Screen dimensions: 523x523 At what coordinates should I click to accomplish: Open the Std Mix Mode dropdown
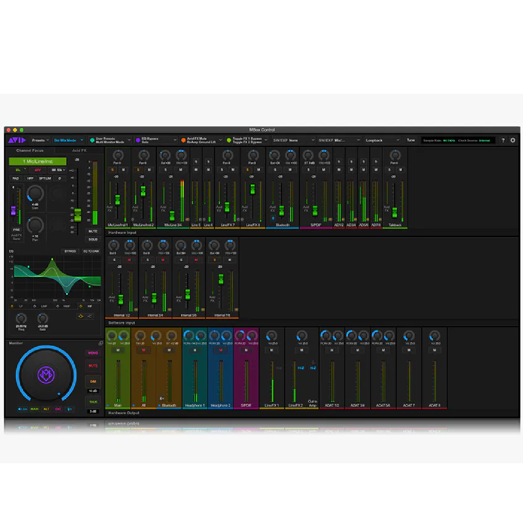[68, 140]
